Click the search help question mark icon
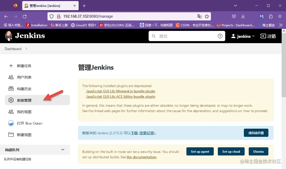 220,36
